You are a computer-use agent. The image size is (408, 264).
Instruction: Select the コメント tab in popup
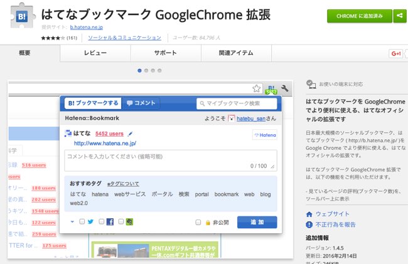click(141, 103)
